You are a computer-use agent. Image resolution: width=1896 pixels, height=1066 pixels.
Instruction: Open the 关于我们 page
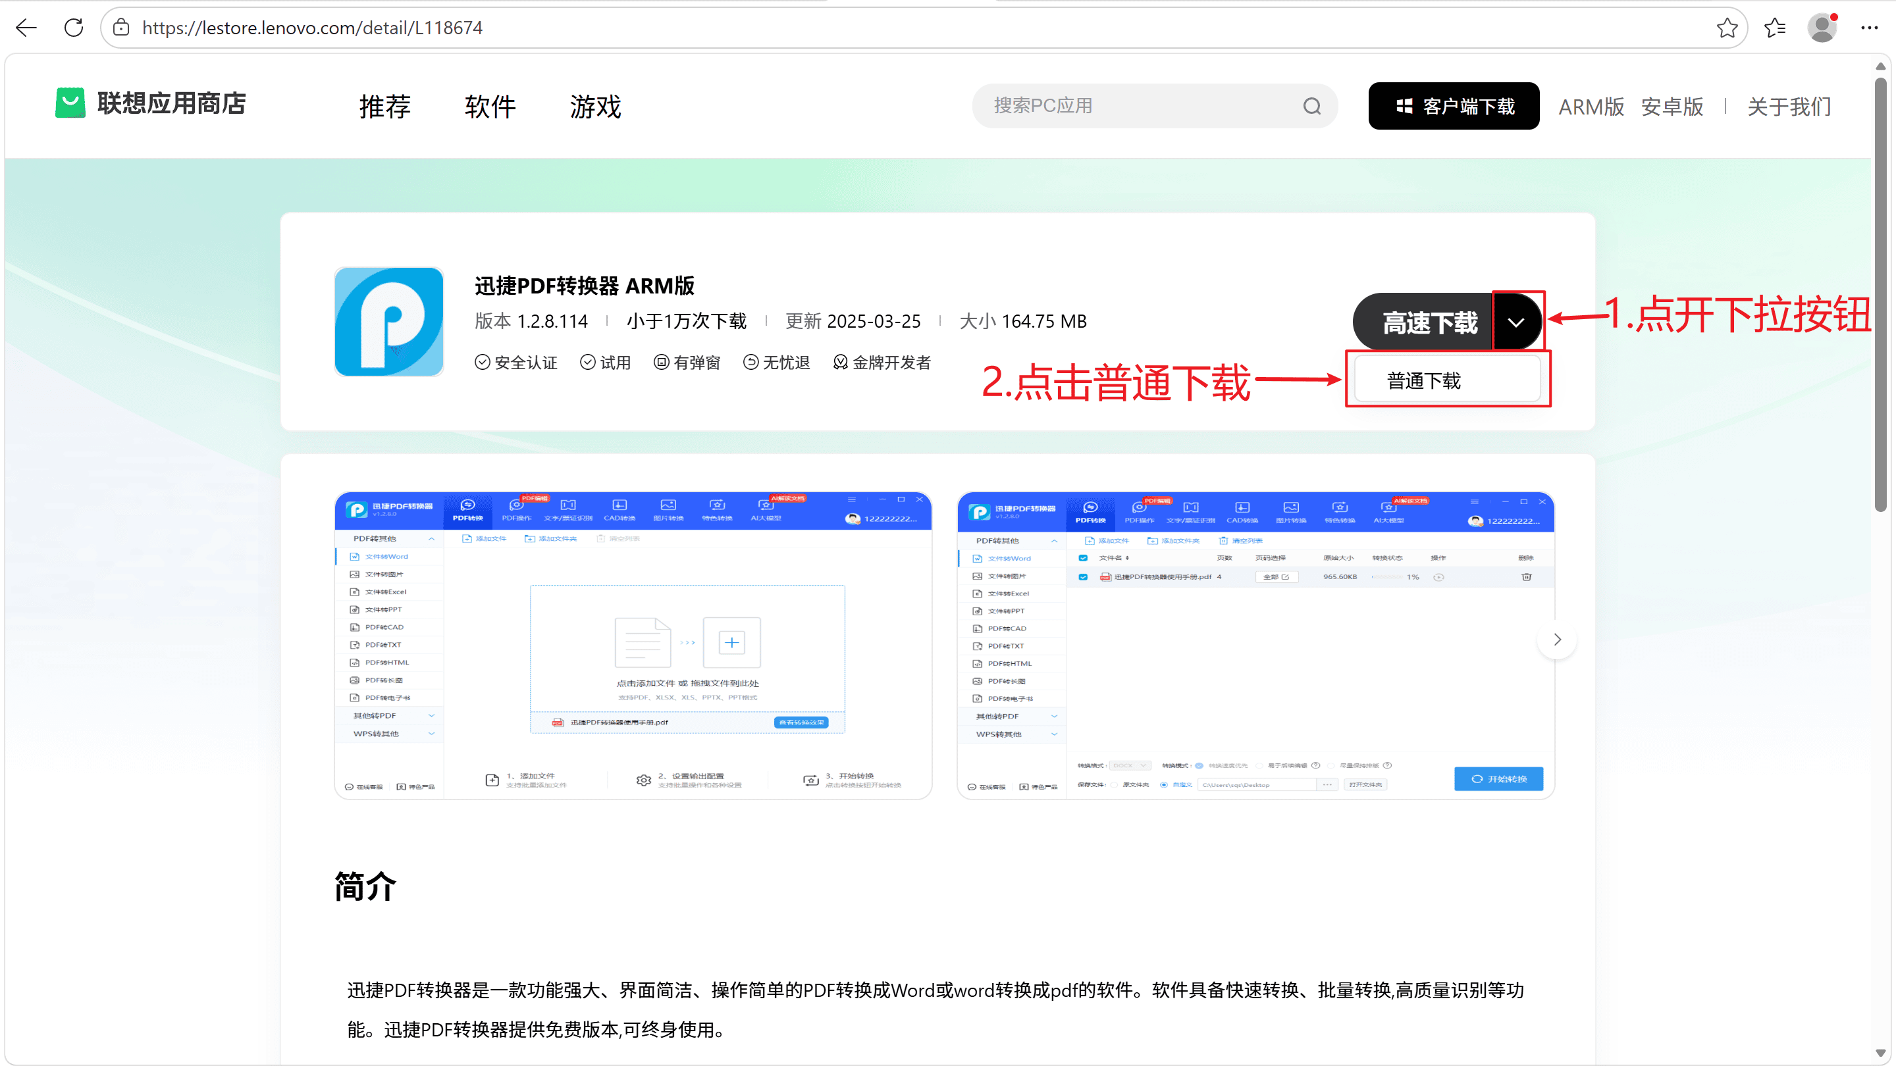[x=1789, y=107]
